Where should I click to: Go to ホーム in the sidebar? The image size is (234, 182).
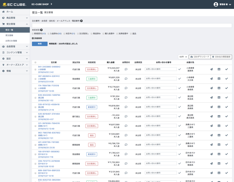coord(15,12)
